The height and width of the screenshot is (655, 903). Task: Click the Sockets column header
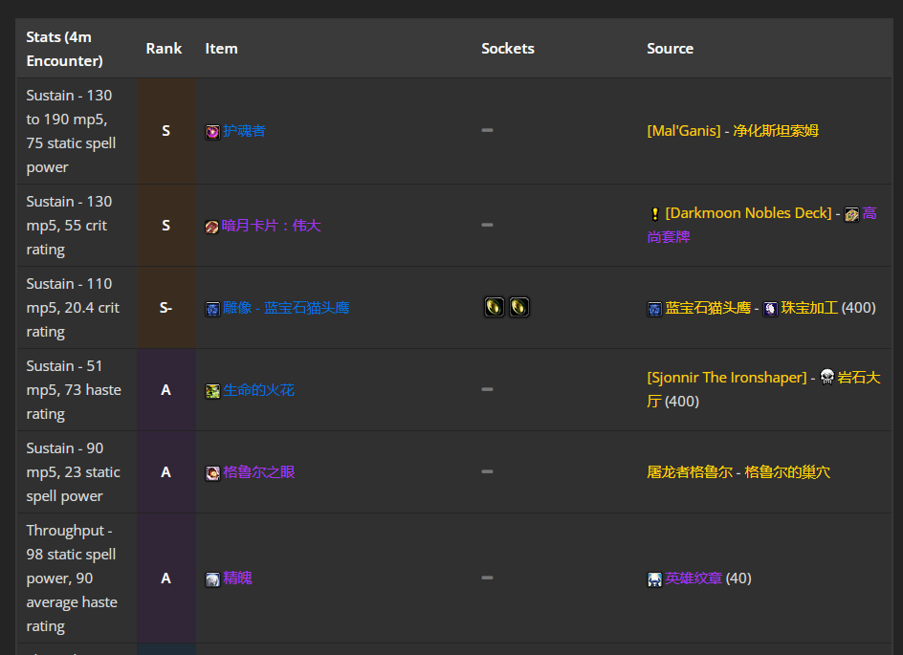(x=507, y=49)
